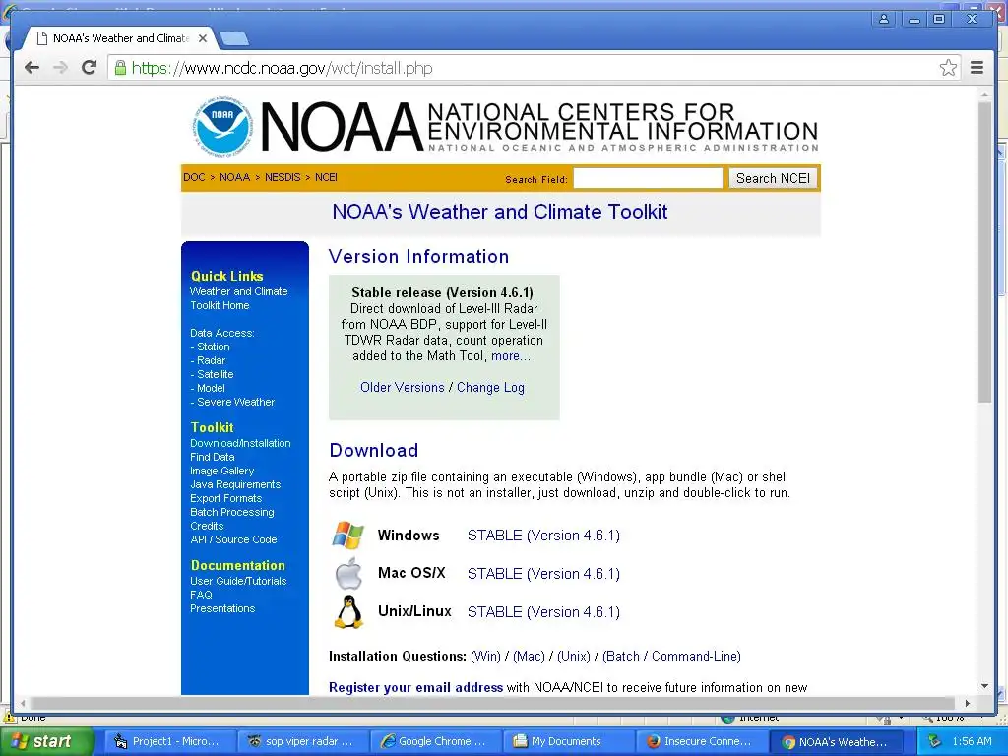Open NCEI breadcrumb link
This screenshot has width=1008, height=756.
[x=326, y=177]
